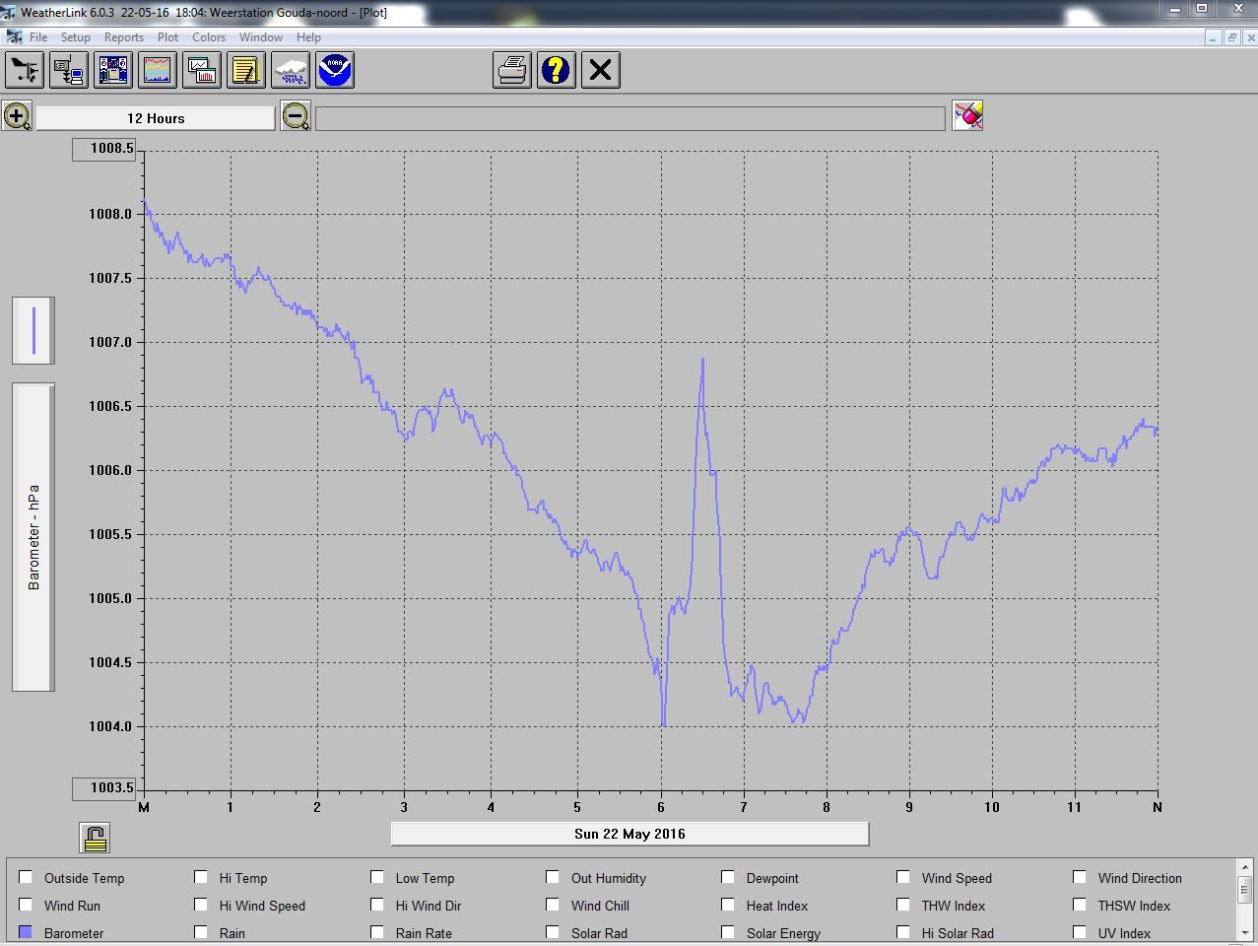Enable the Hi Temp checkbox

201,877
